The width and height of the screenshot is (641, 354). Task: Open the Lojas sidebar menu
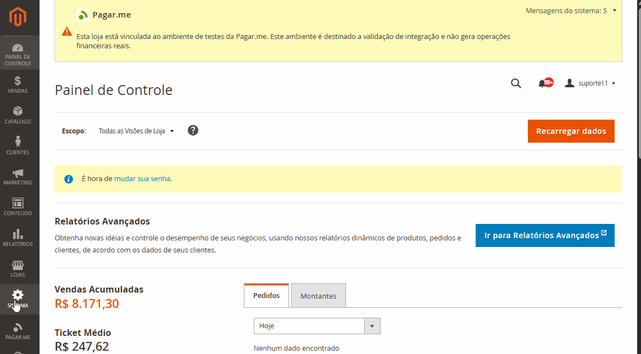tap(18, 268)
